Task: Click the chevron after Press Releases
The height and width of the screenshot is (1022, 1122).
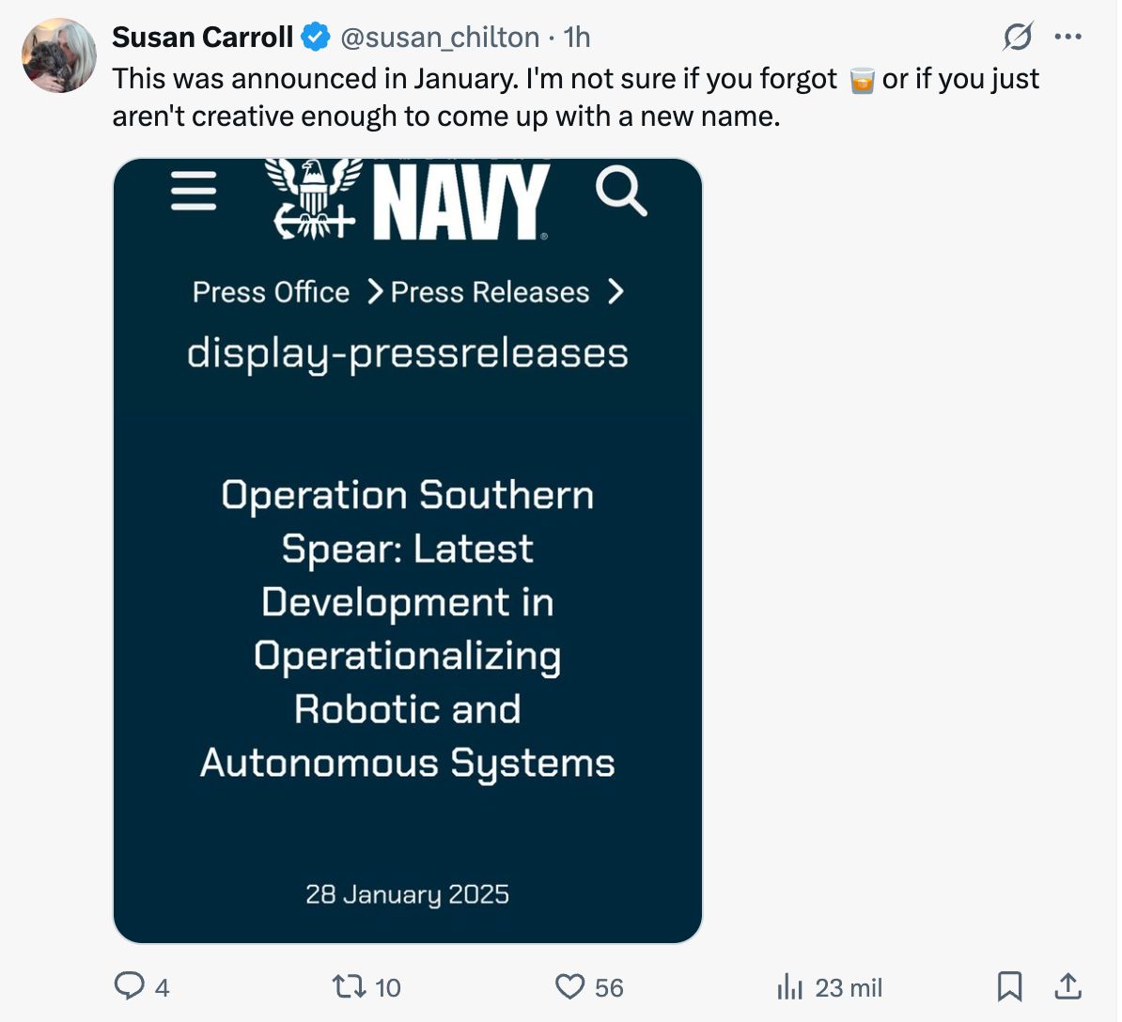Action: pos(616,292)
